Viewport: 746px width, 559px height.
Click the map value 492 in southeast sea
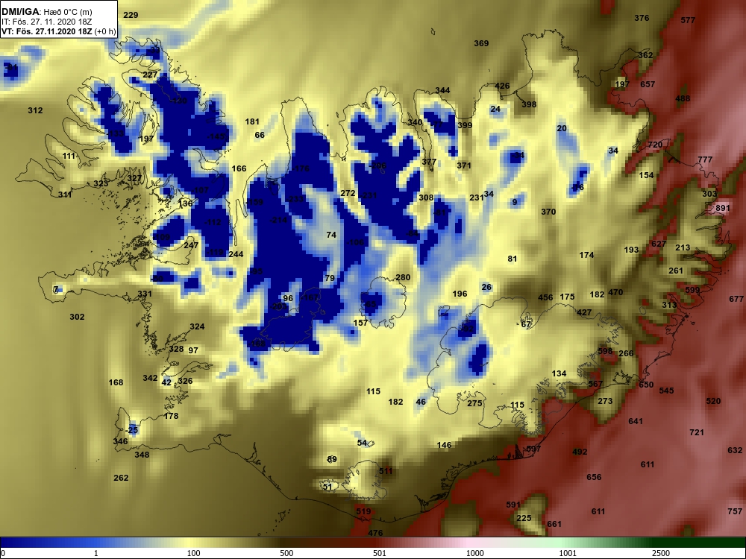pos(580,452)
